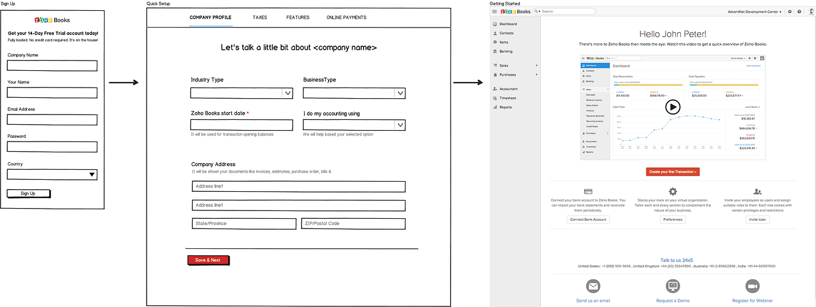
Task: Click the Reports chart icon in sidebar
Action: 495,107
